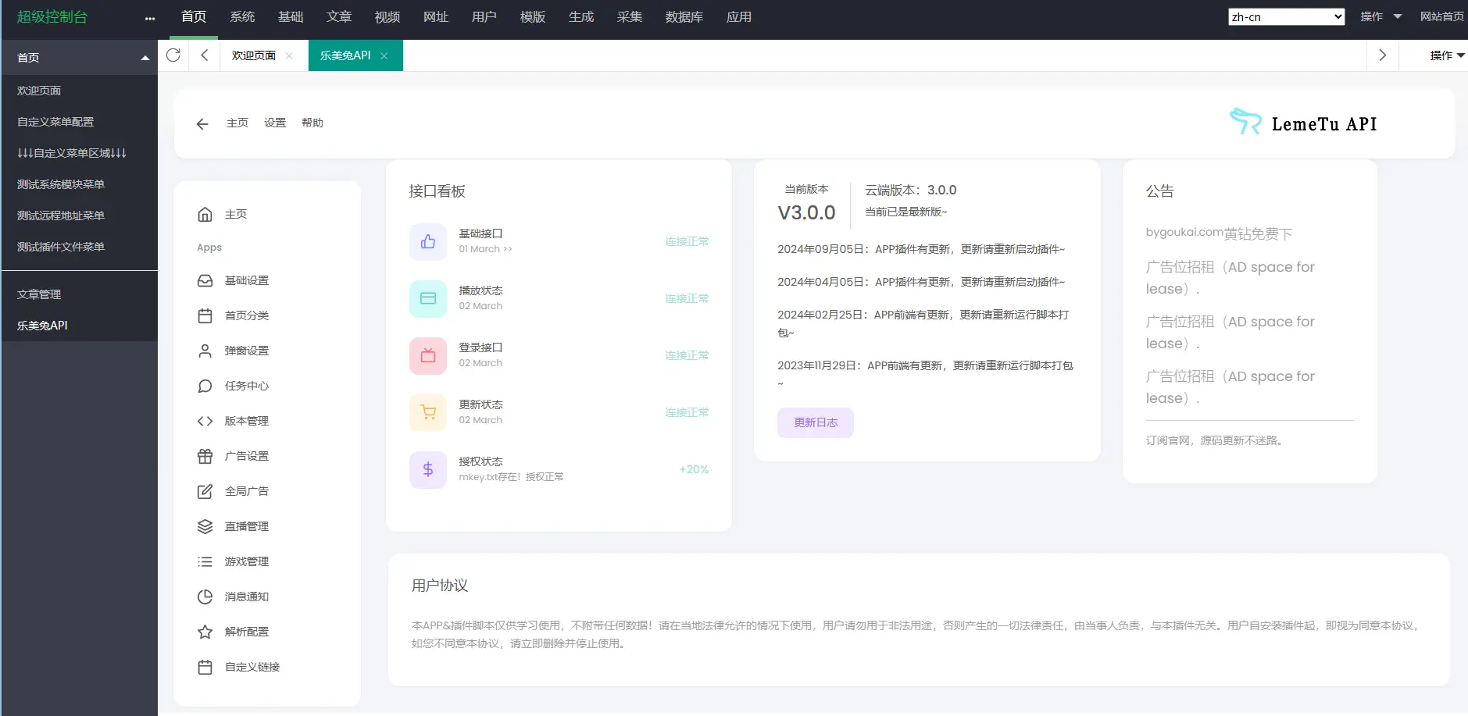The height and width of the screenshot is (716, 1468).
Task: Open 弹窗设置 with the person icon
Action: pyautogui.click(x=204, y=350)
